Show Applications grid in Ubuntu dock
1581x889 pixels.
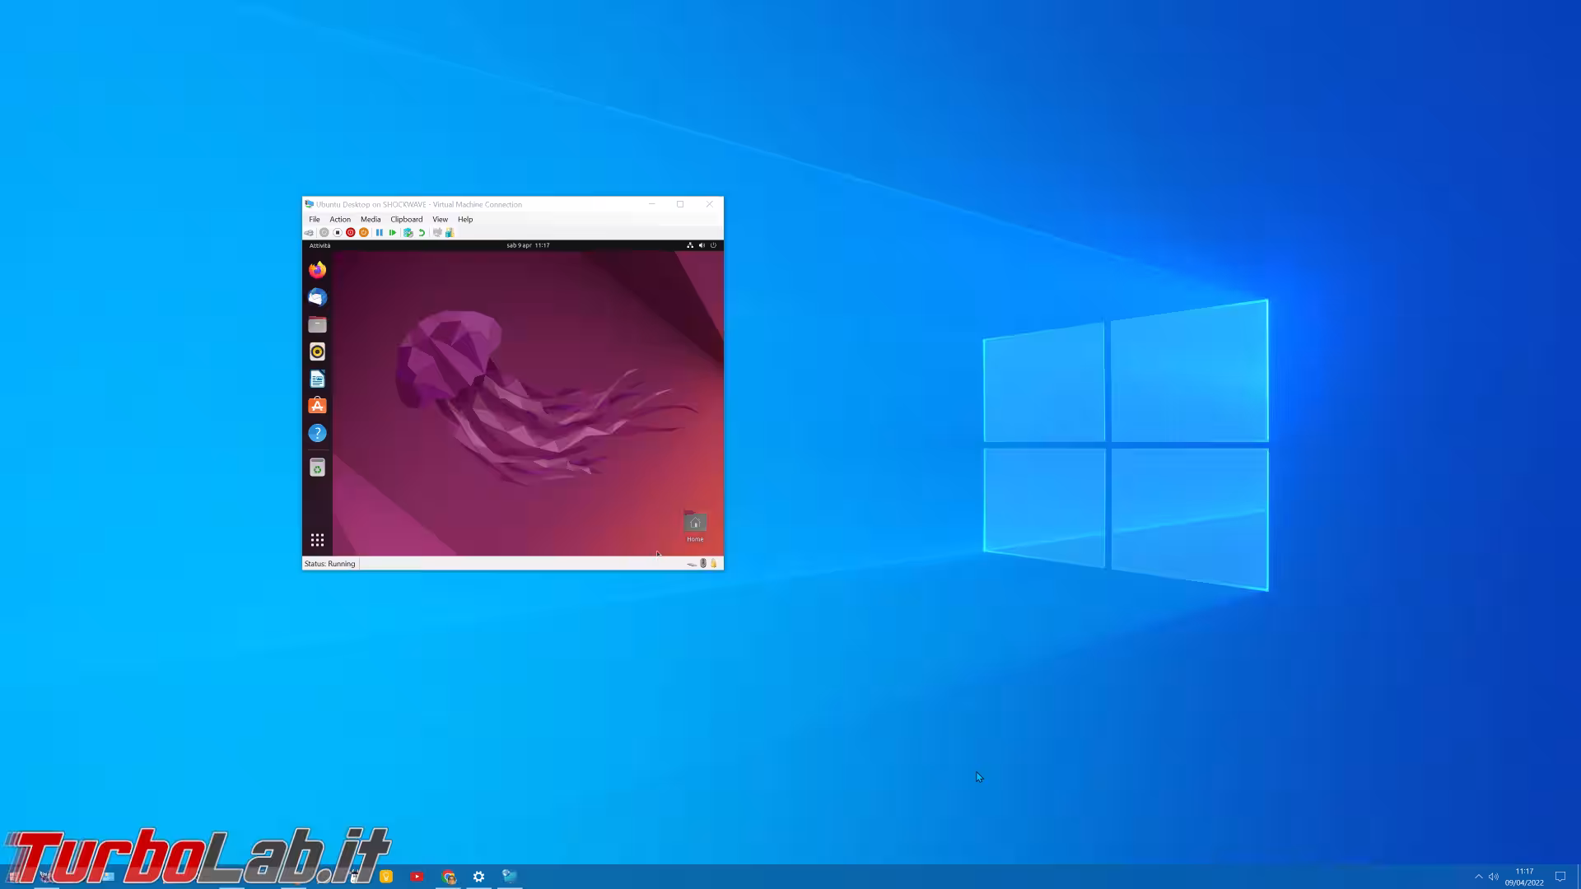[317, 540]
